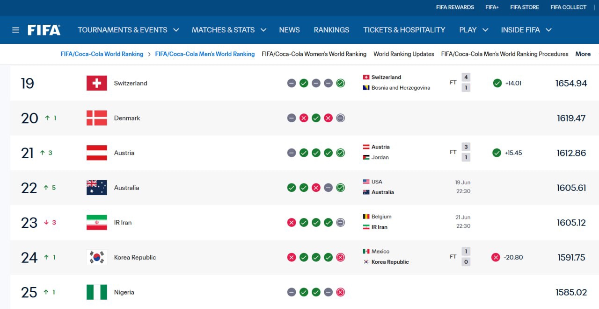Click green check beside +15.45 points
The width and height of the screenshot is (599, 309).
coord(497,153)
